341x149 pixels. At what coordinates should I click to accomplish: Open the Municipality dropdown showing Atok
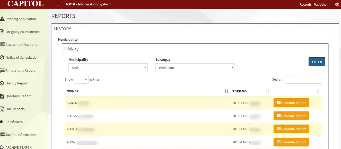(x=108, y=68)
